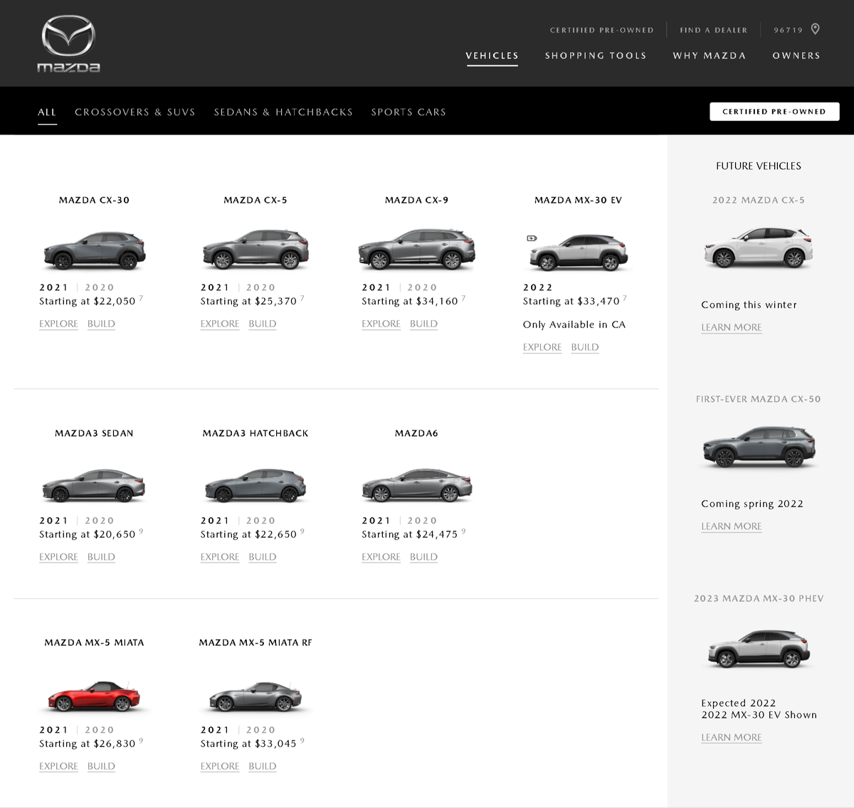The image size is (854, 808).
Task: Explore the Mazda MX-30 EV
Action: (x=542, y=347)
